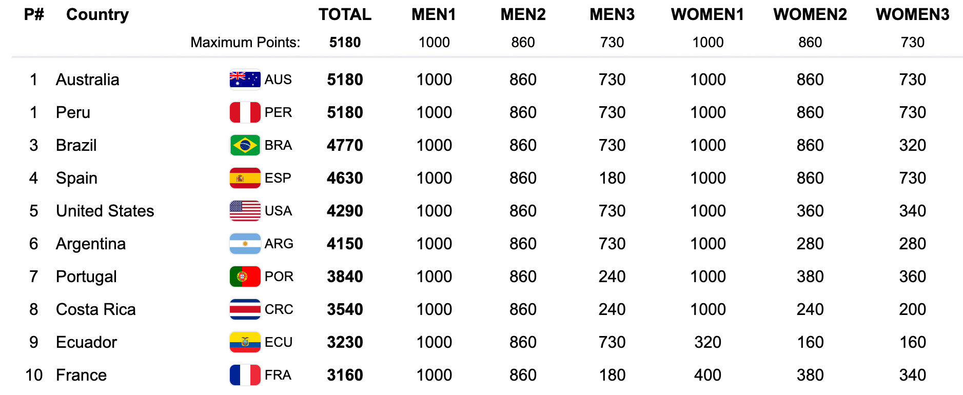This screenshot has width=963, height=395.
Task: Open the Costa Rica country name
Action: [x=96, y=309]
